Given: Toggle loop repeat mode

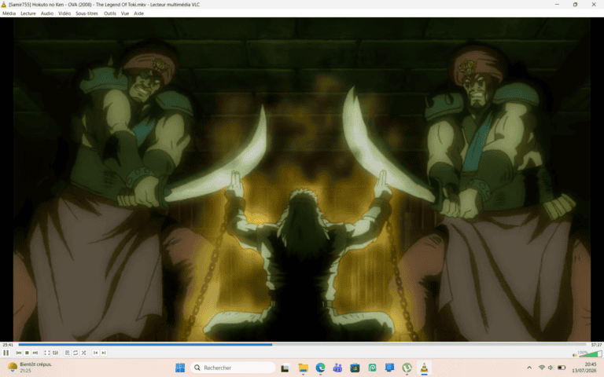Looking at the screenshot, I should (75, 353).
